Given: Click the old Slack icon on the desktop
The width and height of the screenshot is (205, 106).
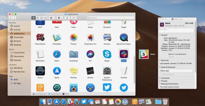Looking at the screenshot, I should pos(144,54).
